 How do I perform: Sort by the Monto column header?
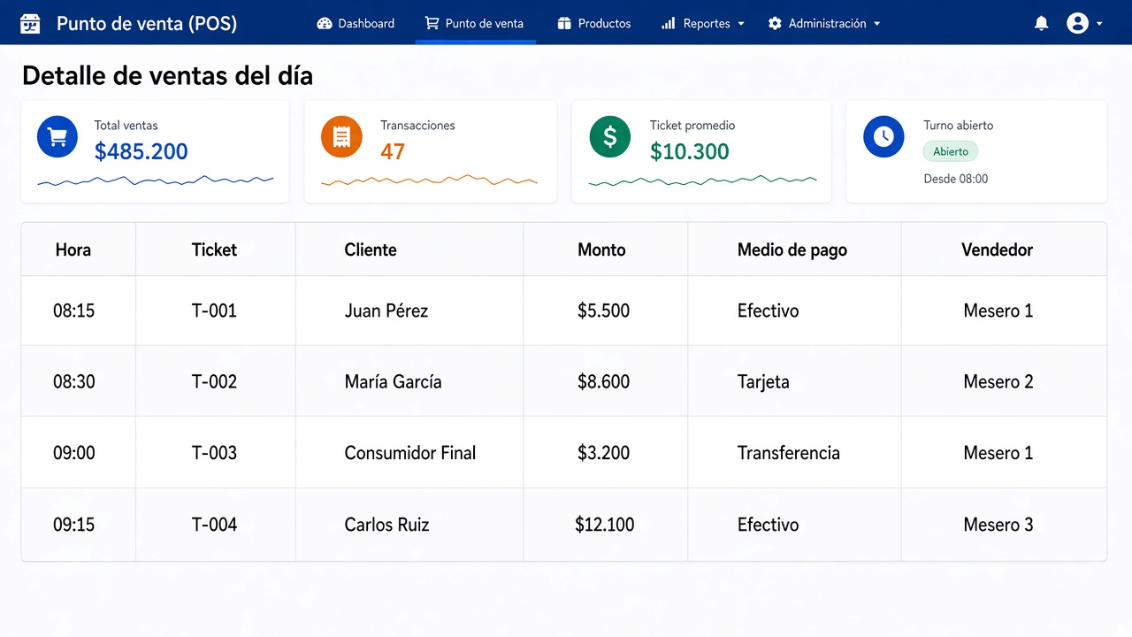(x=601, y=249)
